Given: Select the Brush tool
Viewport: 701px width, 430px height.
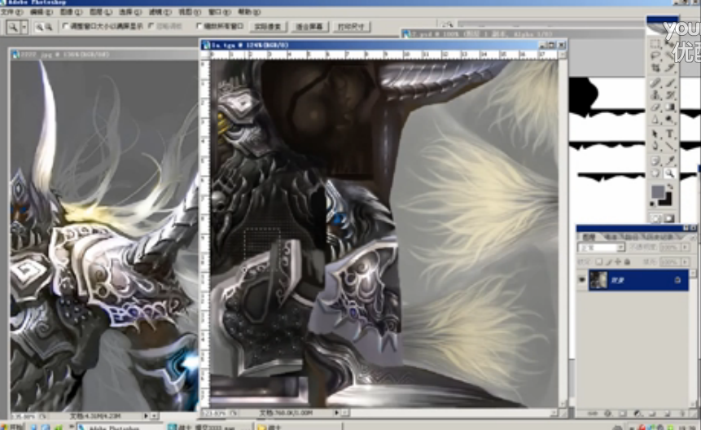Looking at the screenshot, I should tap(669, 83).
